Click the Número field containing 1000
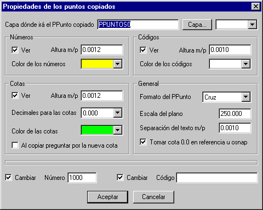263x210 pixels. click(82, 178)
